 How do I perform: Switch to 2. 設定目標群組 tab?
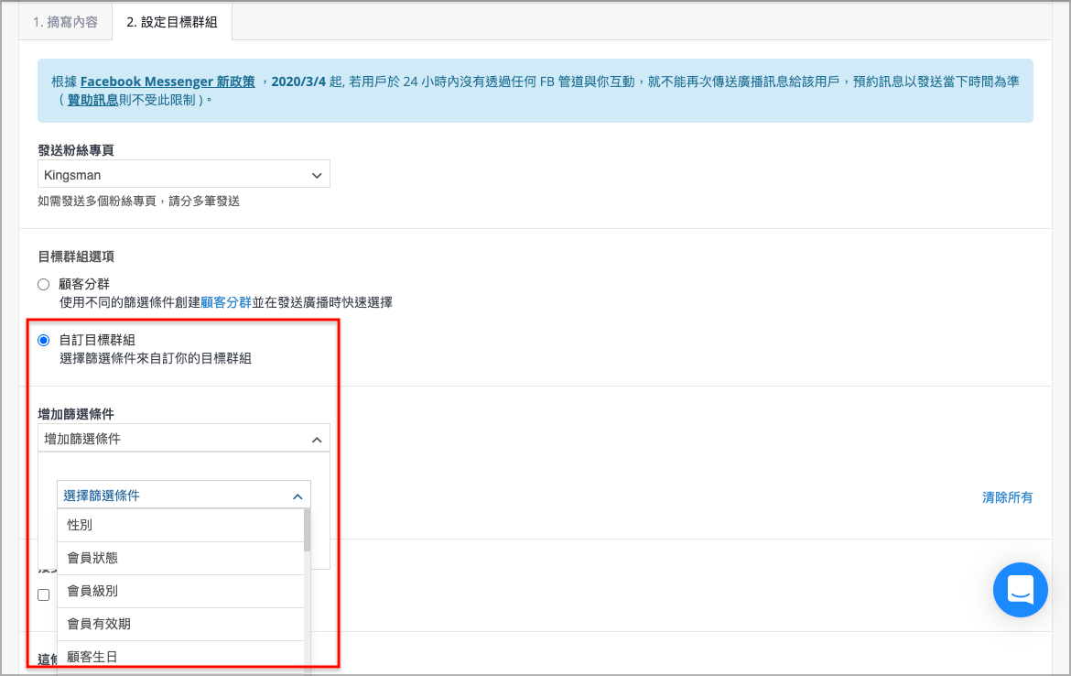[x=172, y=22]
